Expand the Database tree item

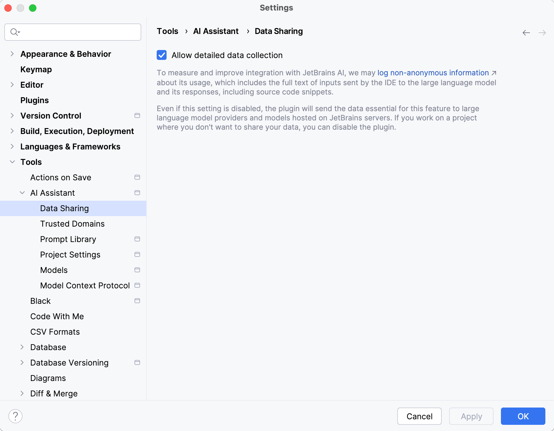click(x=22, y=347)
